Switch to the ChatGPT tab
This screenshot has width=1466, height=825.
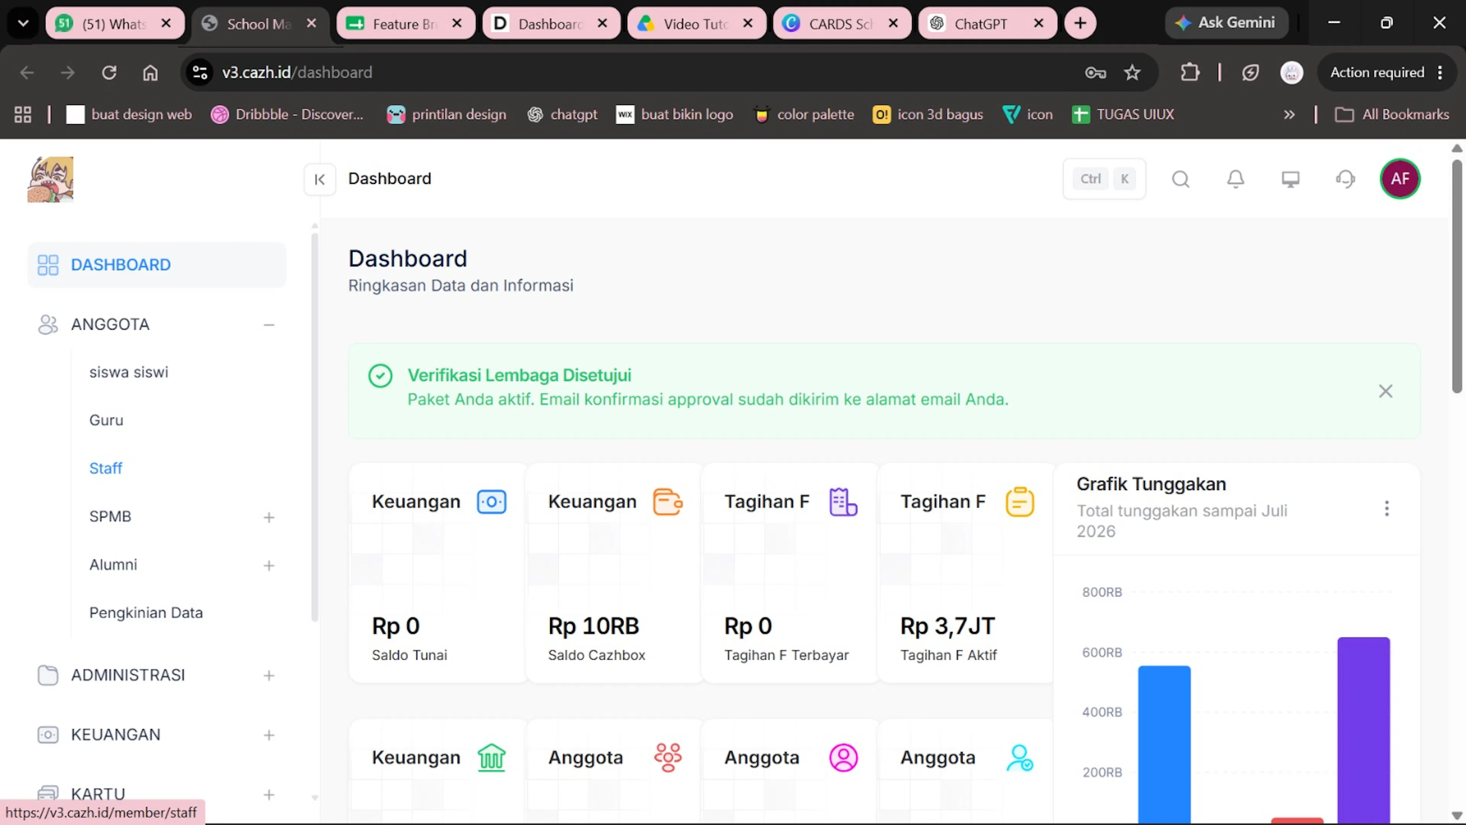point(987,23)
